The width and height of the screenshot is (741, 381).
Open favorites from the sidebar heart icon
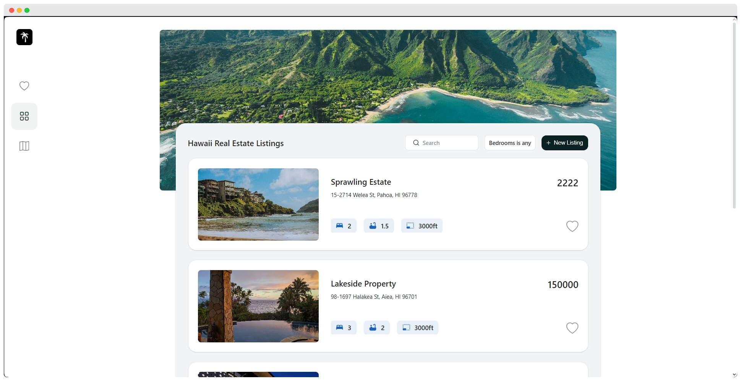pyautogui.click(x=24, y=86)
